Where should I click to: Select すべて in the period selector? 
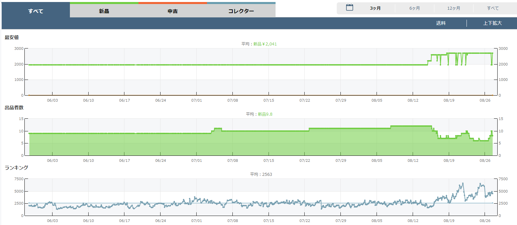tap(493, 8)
